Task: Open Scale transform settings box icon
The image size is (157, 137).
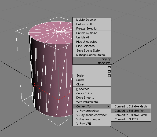Action: [x=109, y=75]
